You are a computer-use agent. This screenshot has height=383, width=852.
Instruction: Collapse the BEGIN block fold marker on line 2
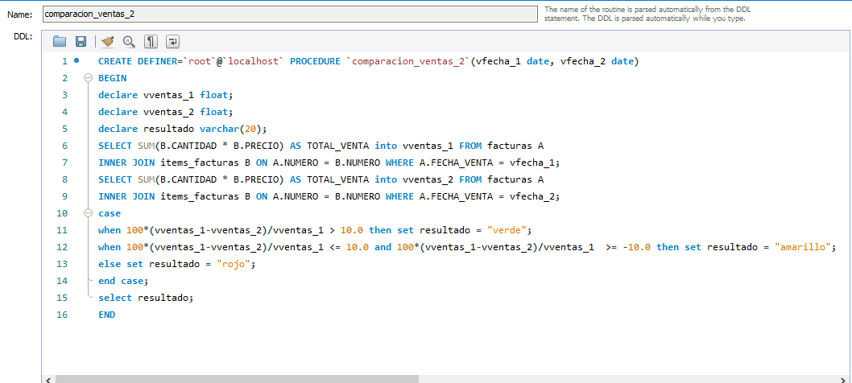88,78
